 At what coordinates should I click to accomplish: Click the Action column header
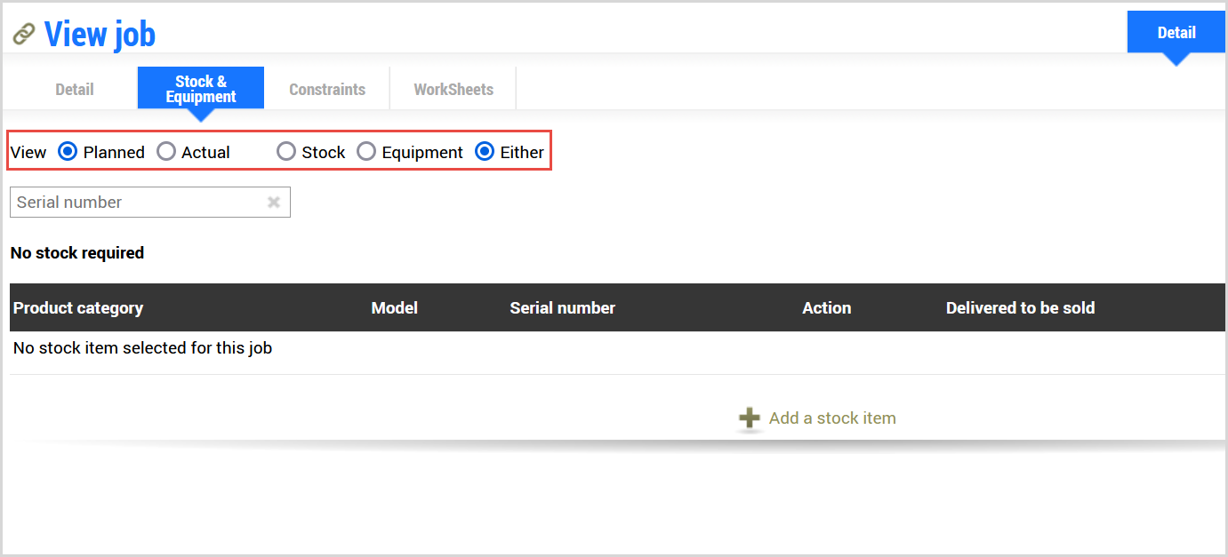[827, 308]
